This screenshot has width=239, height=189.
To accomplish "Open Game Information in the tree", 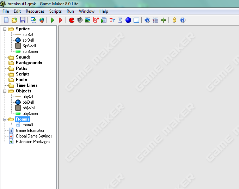I will tap(30, 130).
